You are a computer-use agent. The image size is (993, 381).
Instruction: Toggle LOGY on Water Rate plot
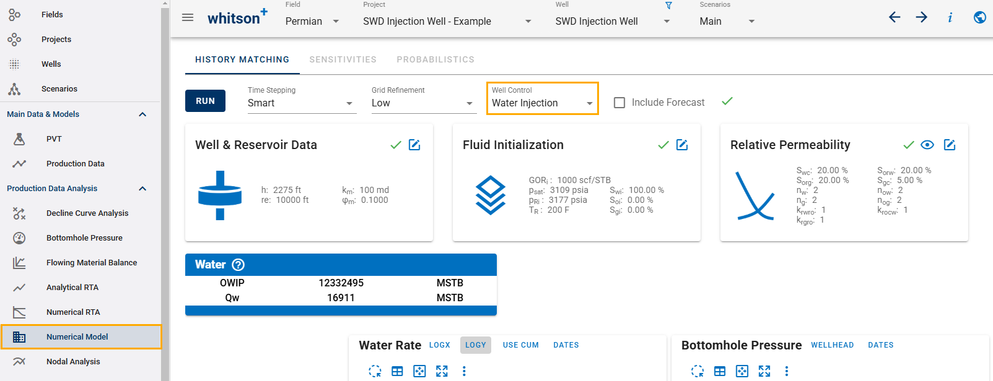click(475, 345)
